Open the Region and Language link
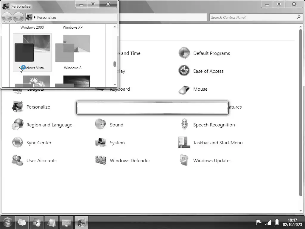This screenshot has width=305, height=229. click(49, 125)
